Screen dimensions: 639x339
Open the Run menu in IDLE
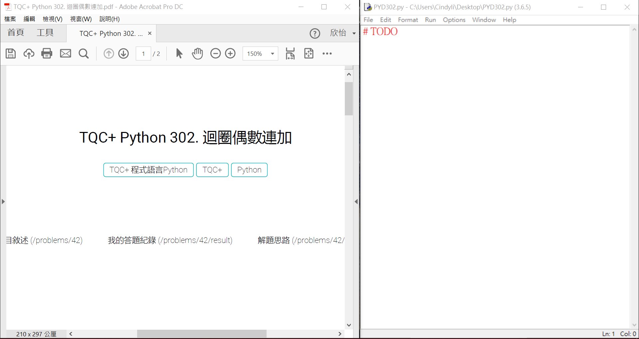[x=430, y=20]
